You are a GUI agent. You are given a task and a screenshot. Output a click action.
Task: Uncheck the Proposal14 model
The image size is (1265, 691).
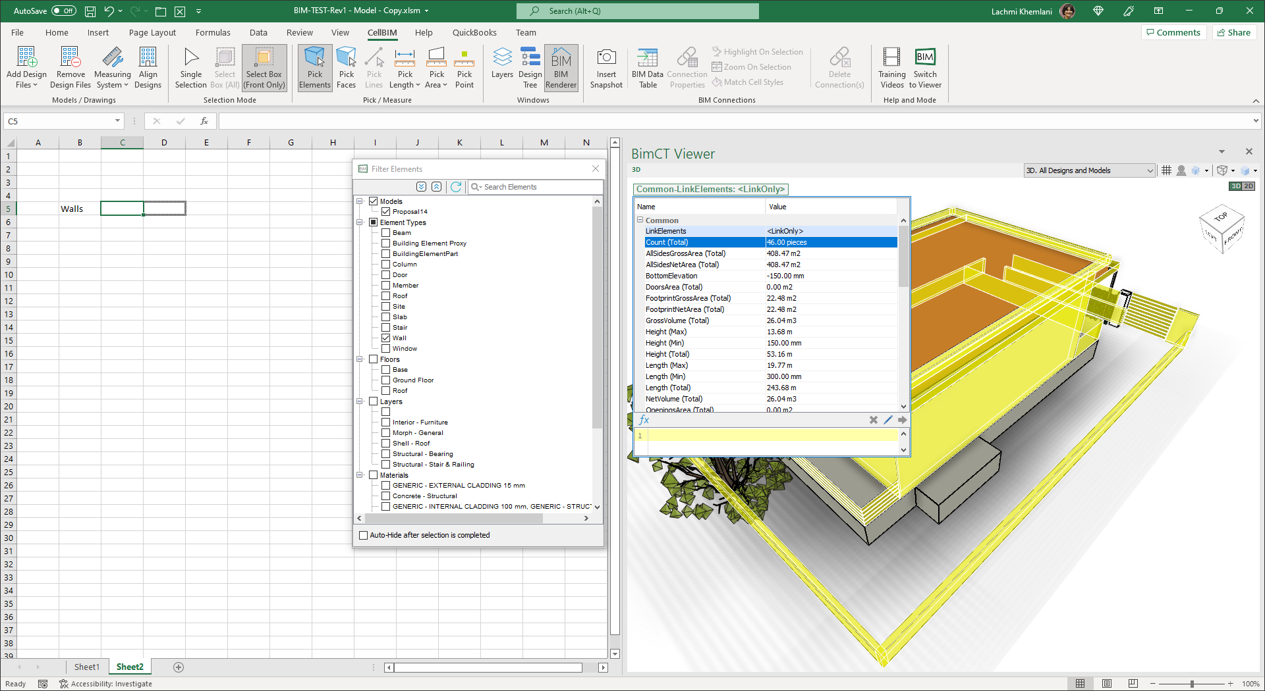click(386, 212)
